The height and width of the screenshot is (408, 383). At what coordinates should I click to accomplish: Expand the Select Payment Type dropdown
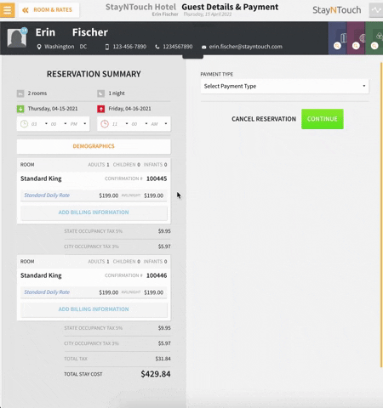[284, 86]
